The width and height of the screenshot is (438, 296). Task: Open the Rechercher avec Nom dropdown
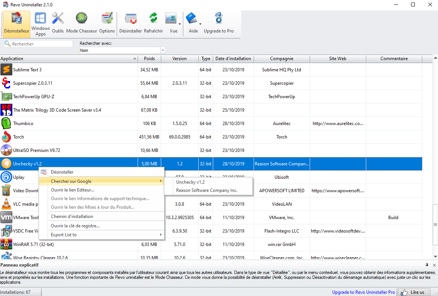163,50
